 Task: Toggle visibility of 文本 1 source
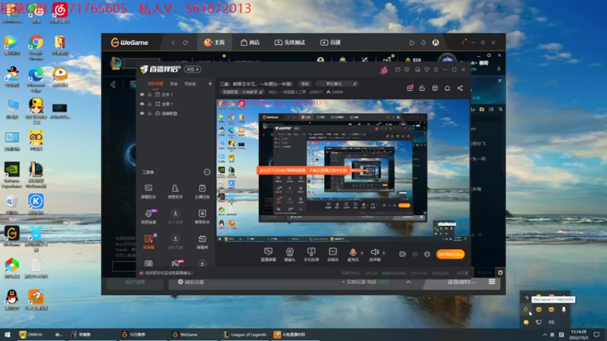click(142, 94)
